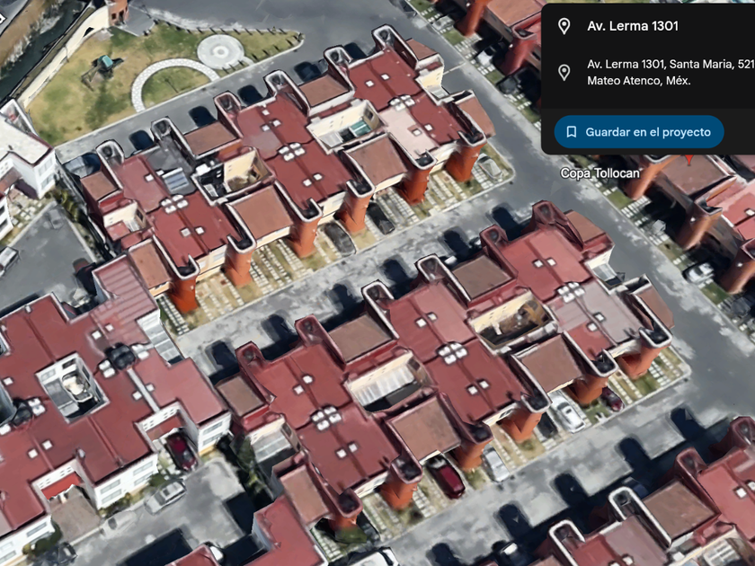Click the teal object on the rooftop terrace
The height and width of the screenshot is (566, 755).
tap(360, 129)
